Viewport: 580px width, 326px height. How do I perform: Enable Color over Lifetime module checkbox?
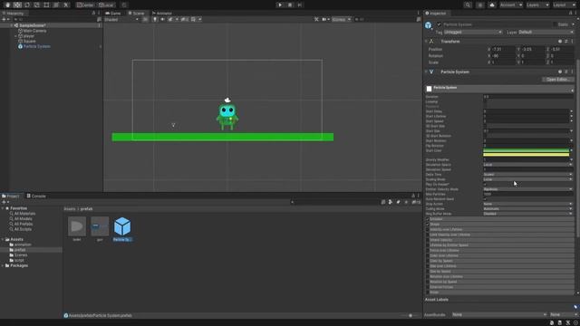click(428, 255)
